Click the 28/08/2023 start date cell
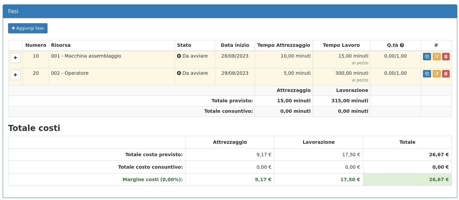Image resolution: width=459 pixels, height=200 pixels. coord(235,56)
